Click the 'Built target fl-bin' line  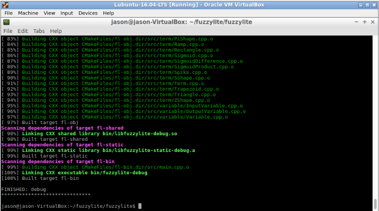40,178
